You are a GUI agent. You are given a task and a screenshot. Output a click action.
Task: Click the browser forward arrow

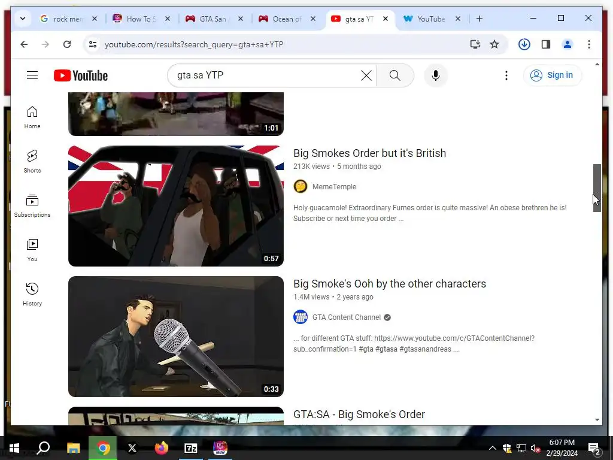(x=45, y=44)
